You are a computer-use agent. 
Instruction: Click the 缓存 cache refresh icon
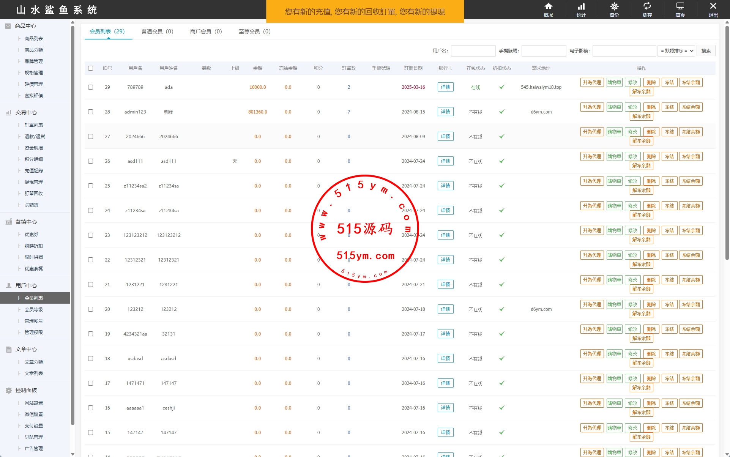[x=647, y=6]
